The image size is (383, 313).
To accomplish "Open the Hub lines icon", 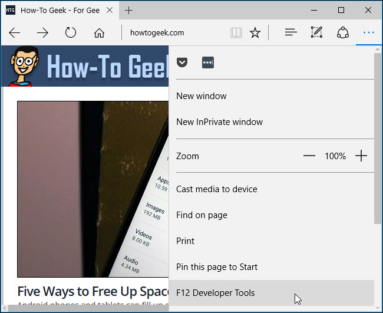I will (290, 32).
